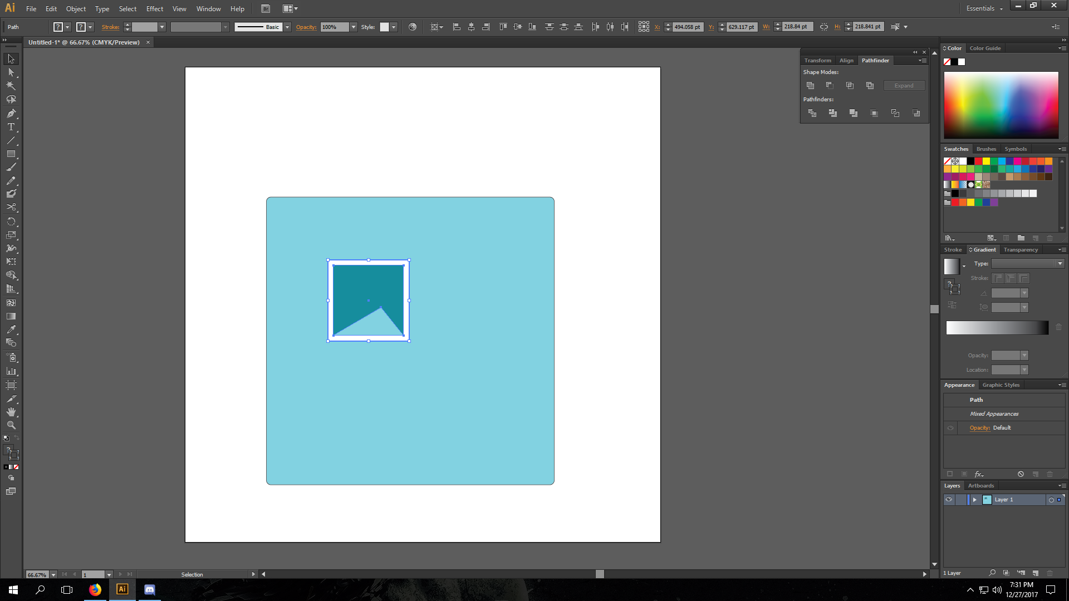Select the Type tool
This screenshot has height=601, width=1069.
tap(11, 127)
